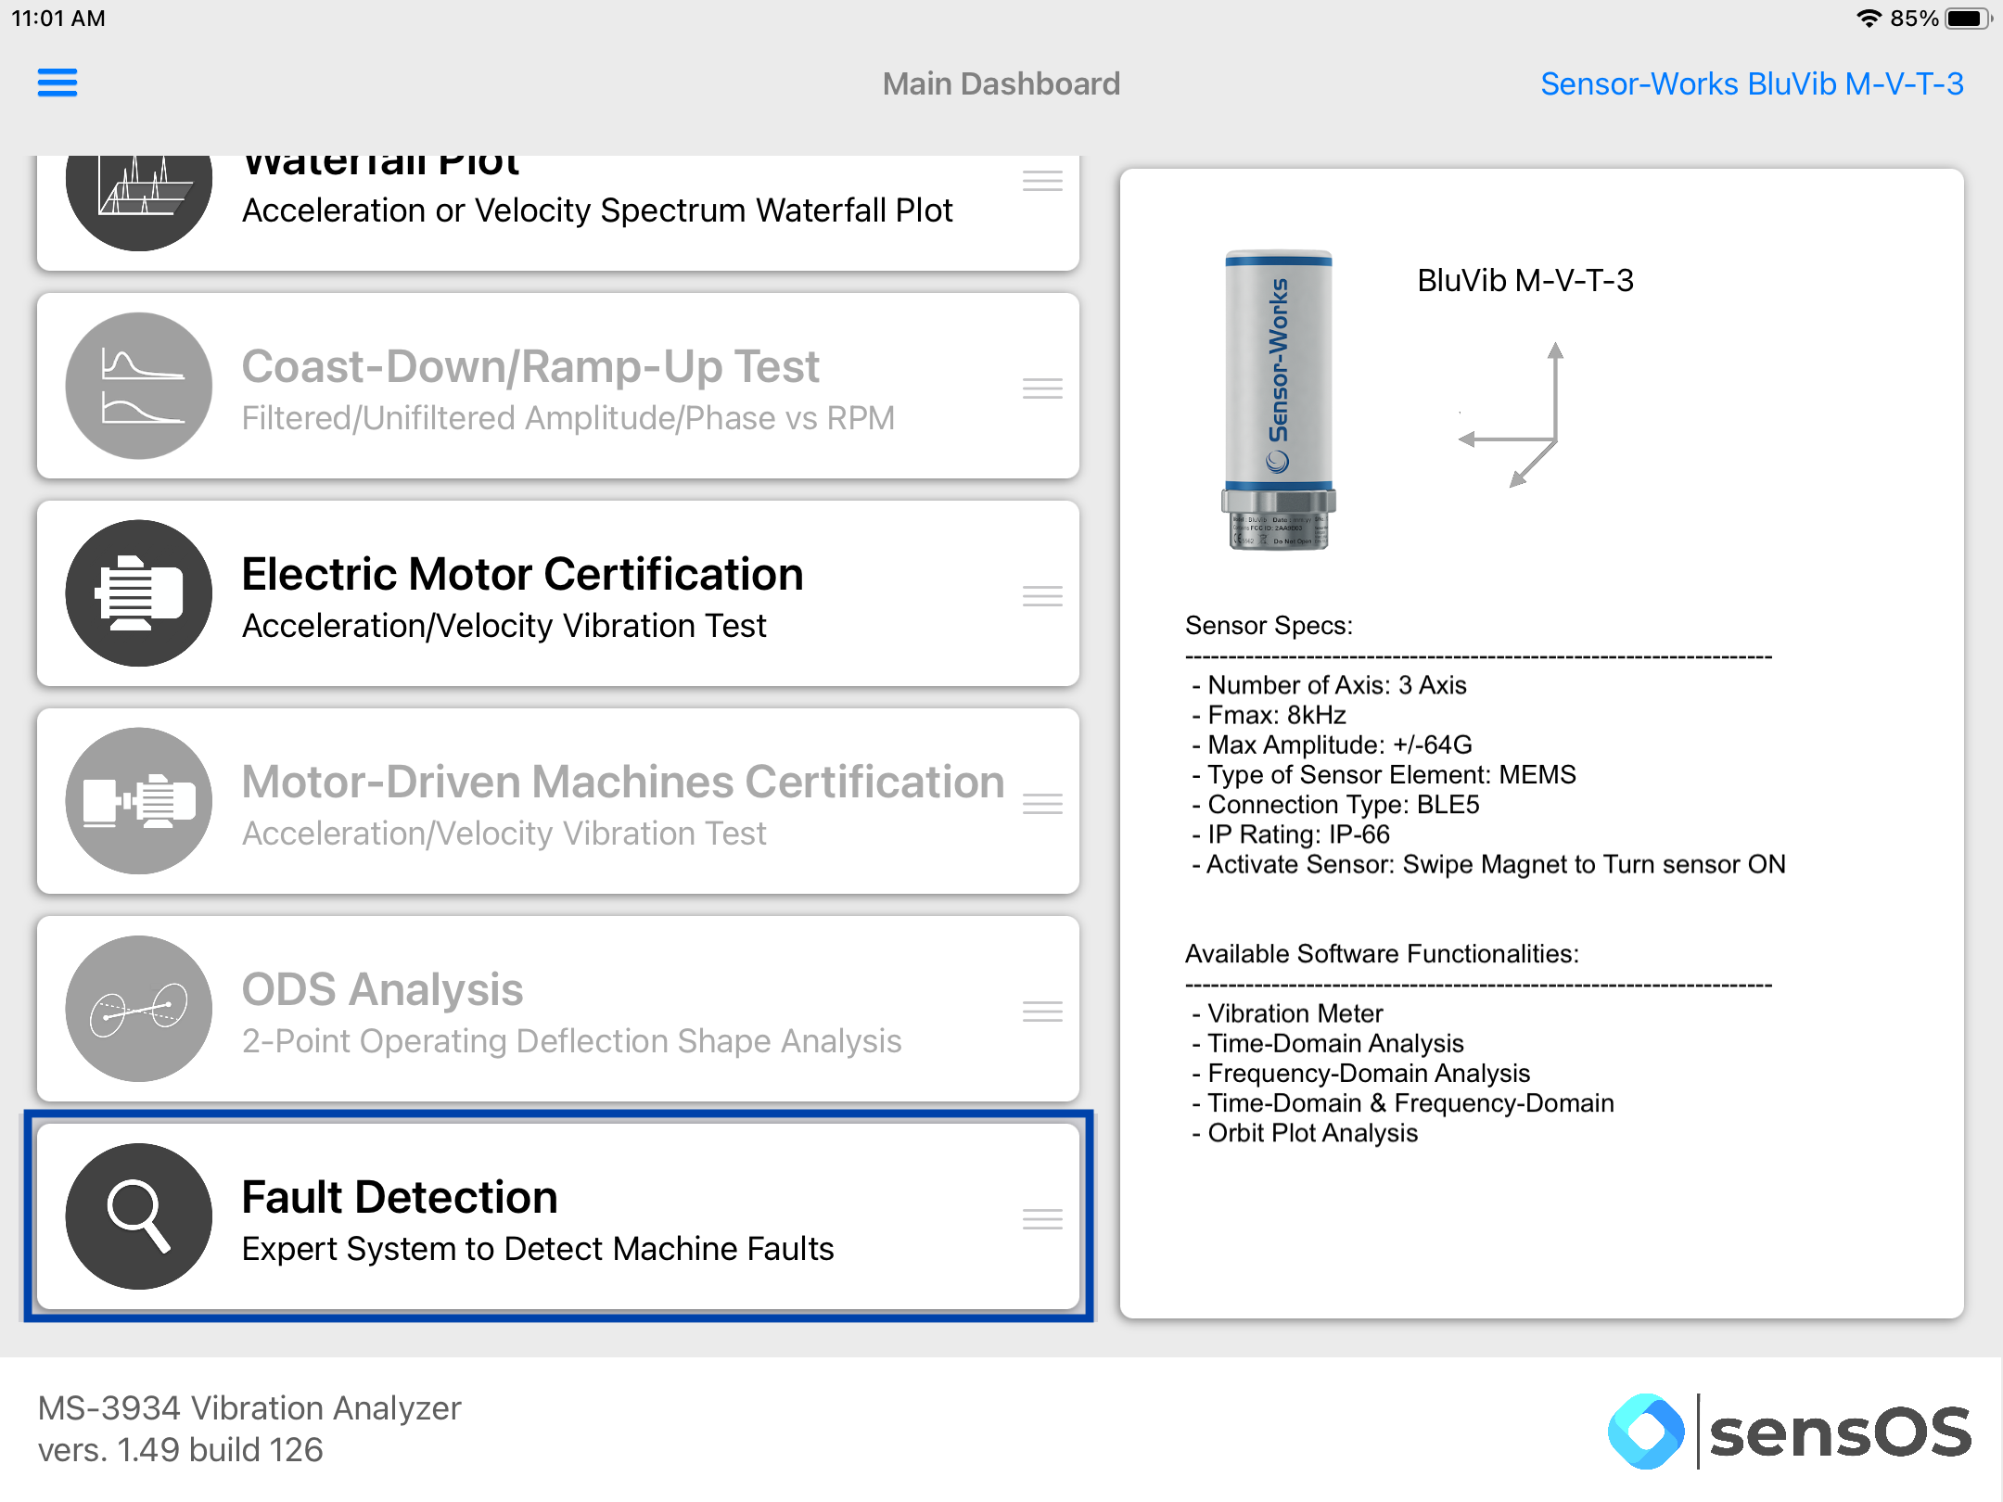The height and width of the screenshot is (1502, 2003).
Task: Tap 'BluVib M-V-T-3' heading in sensor panel
Action: (x=1525, y=280)
